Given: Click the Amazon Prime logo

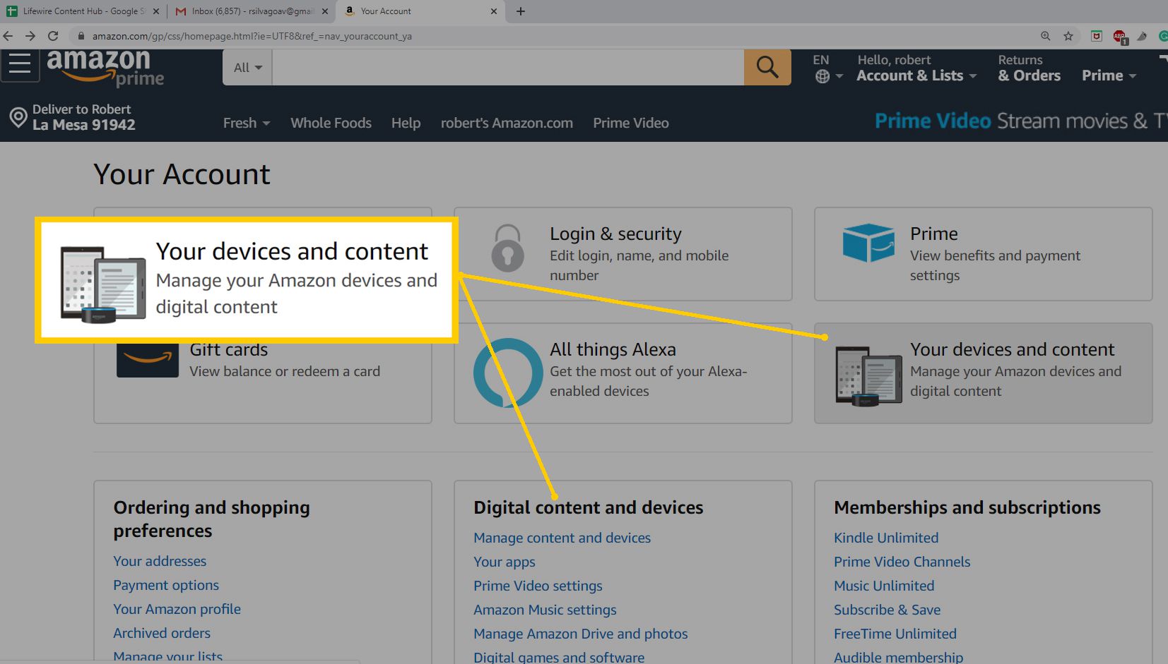Looking at the screenshot, I should pos(105,68).
